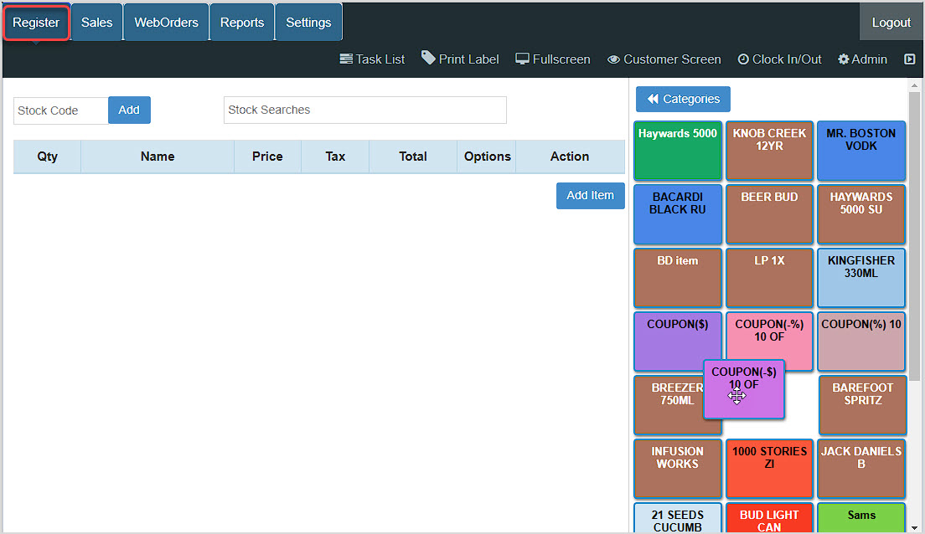Click the Clock In/Out clock icon
925x534 pixels.
pos(743,59)
